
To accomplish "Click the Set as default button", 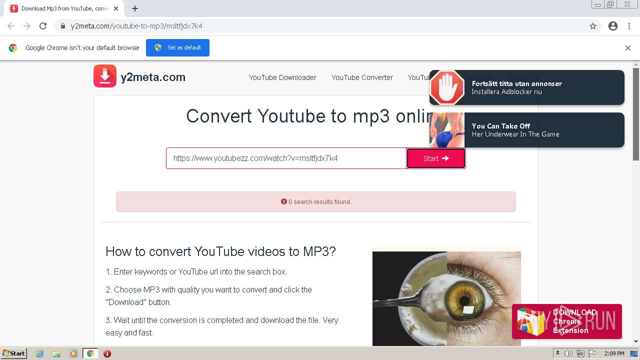I will click(x=177, y=47).
